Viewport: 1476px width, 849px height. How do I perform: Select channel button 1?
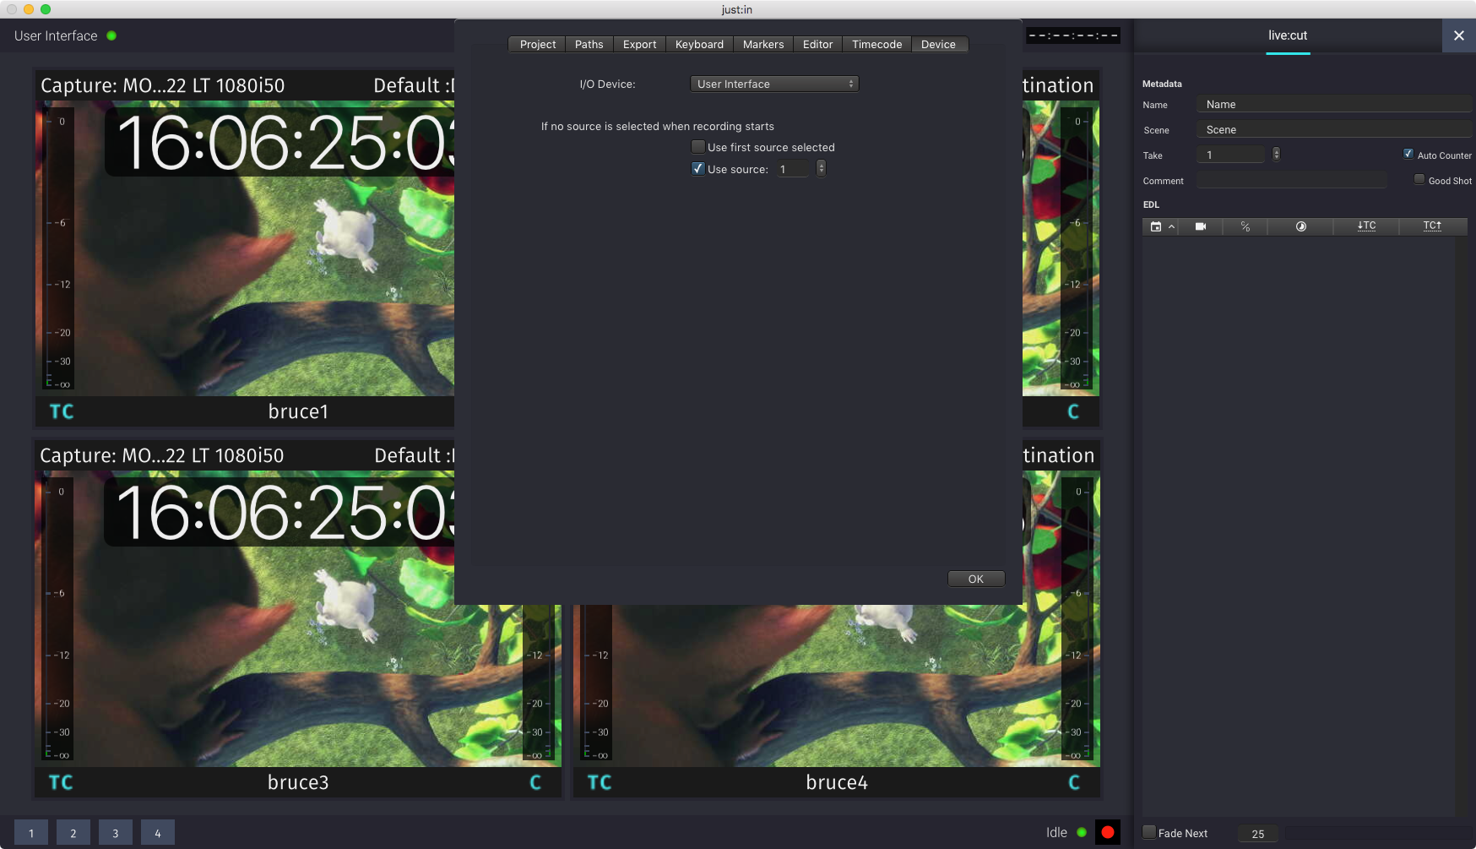31,832
